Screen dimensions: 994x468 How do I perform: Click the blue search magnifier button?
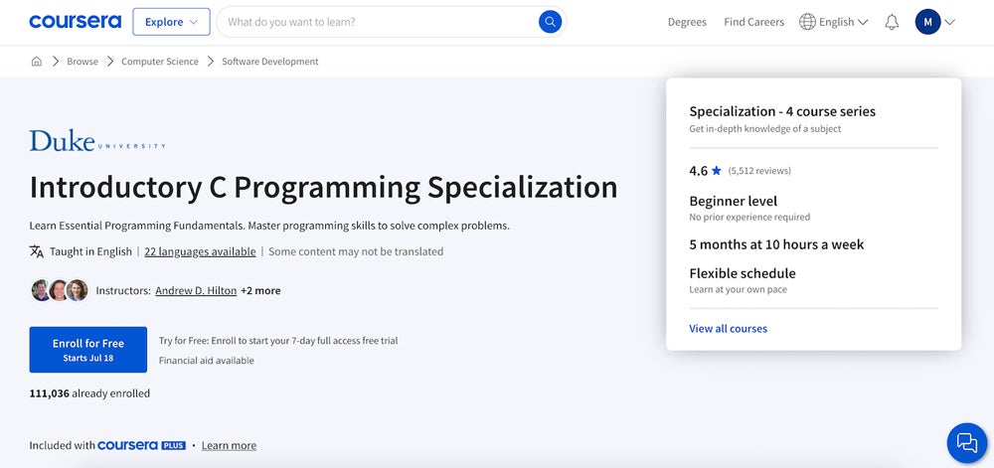click(550, 22)
